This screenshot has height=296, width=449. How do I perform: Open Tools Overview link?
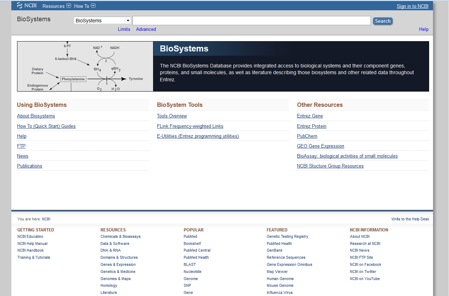tap(172, 116)
